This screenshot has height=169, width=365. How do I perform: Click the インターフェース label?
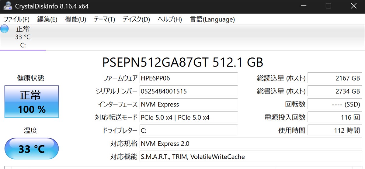pyautogui.click(x=118, y=104)
